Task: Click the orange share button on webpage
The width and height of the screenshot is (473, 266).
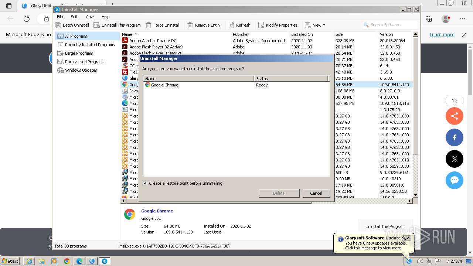Action: pyautogui.click(x=455, y=116)
